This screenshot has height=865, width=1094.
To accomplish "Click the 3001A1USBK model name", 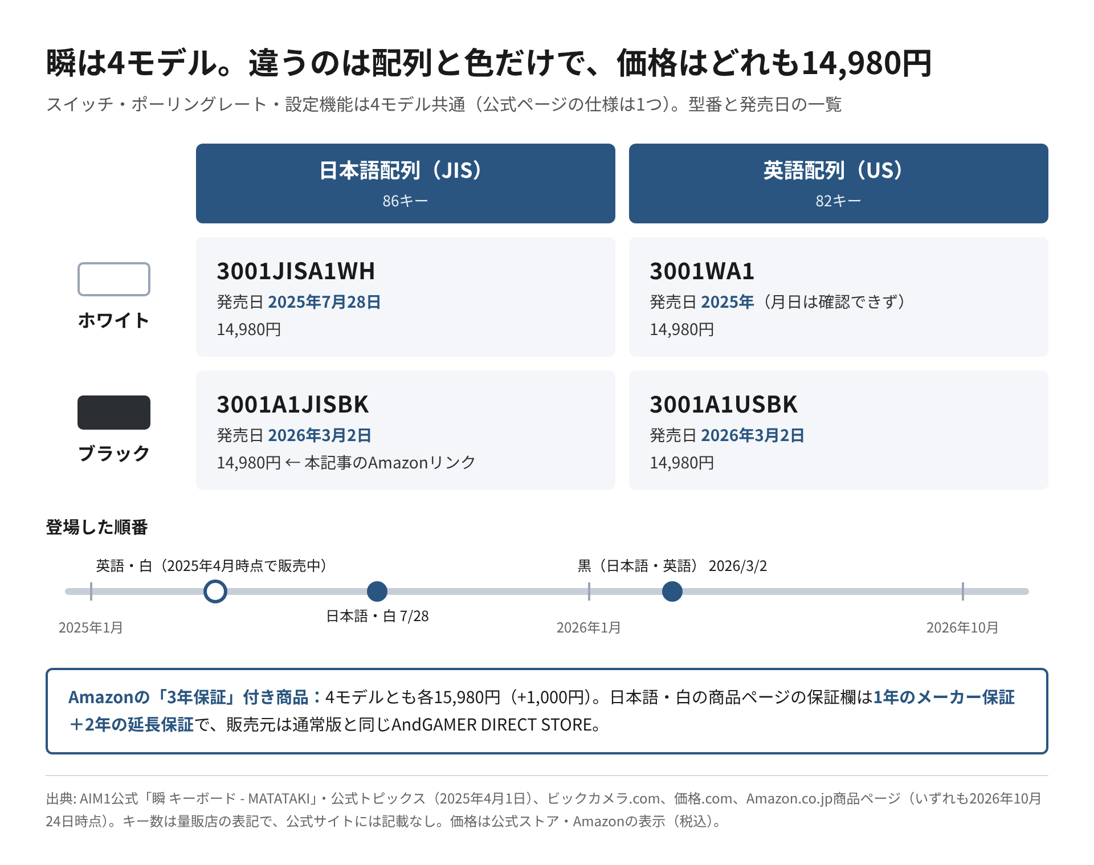I will 724,405.
